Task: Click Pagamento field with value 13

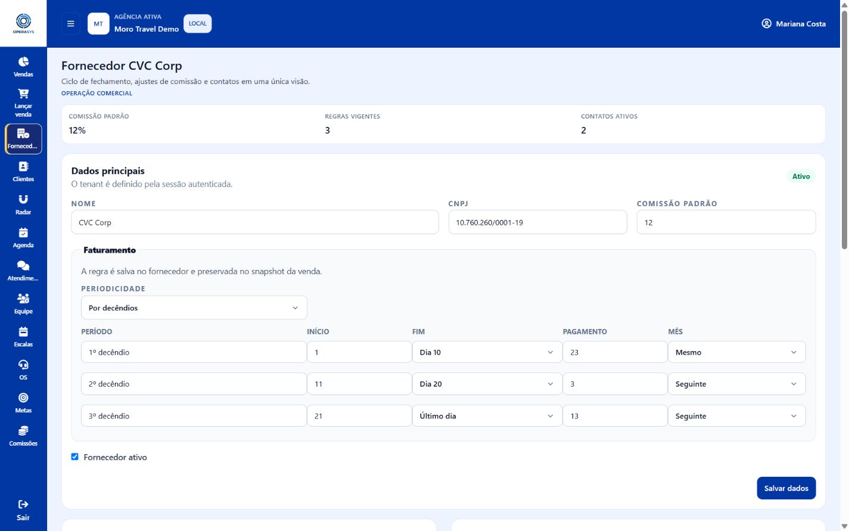Action: click(x=615, y=416)
